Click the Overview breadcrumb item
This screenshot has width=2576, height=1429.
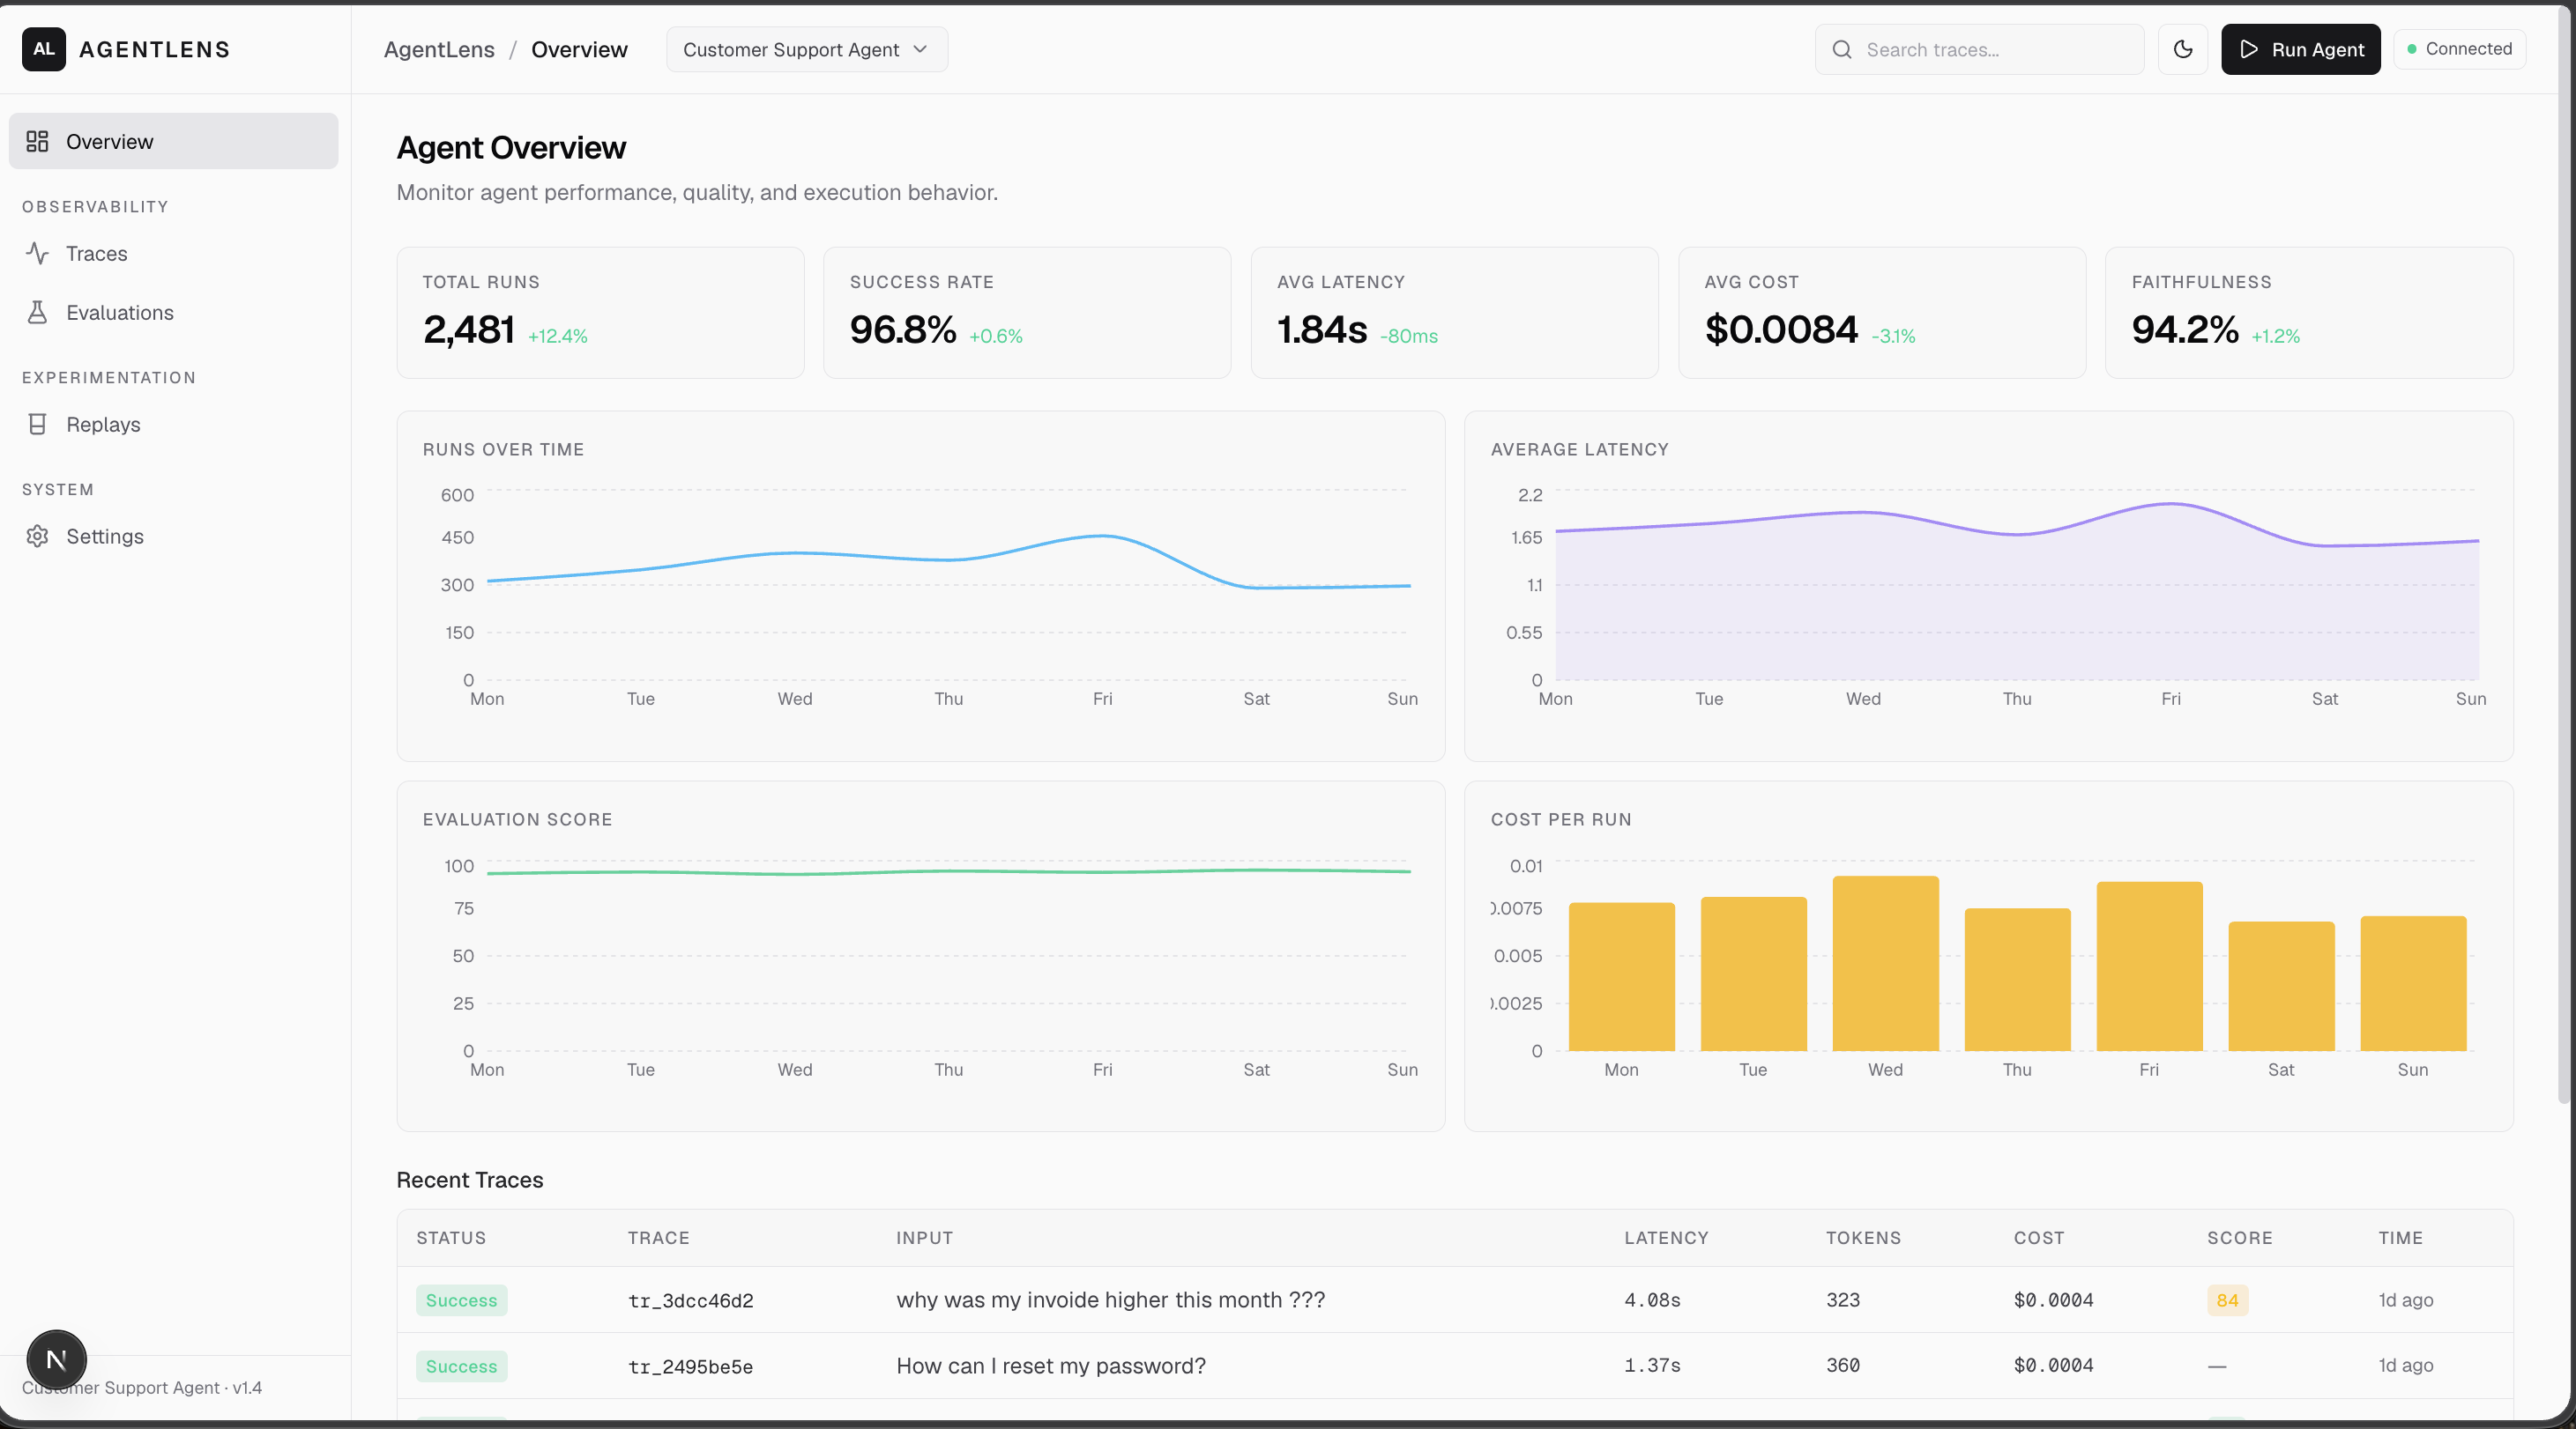point(579,49)
